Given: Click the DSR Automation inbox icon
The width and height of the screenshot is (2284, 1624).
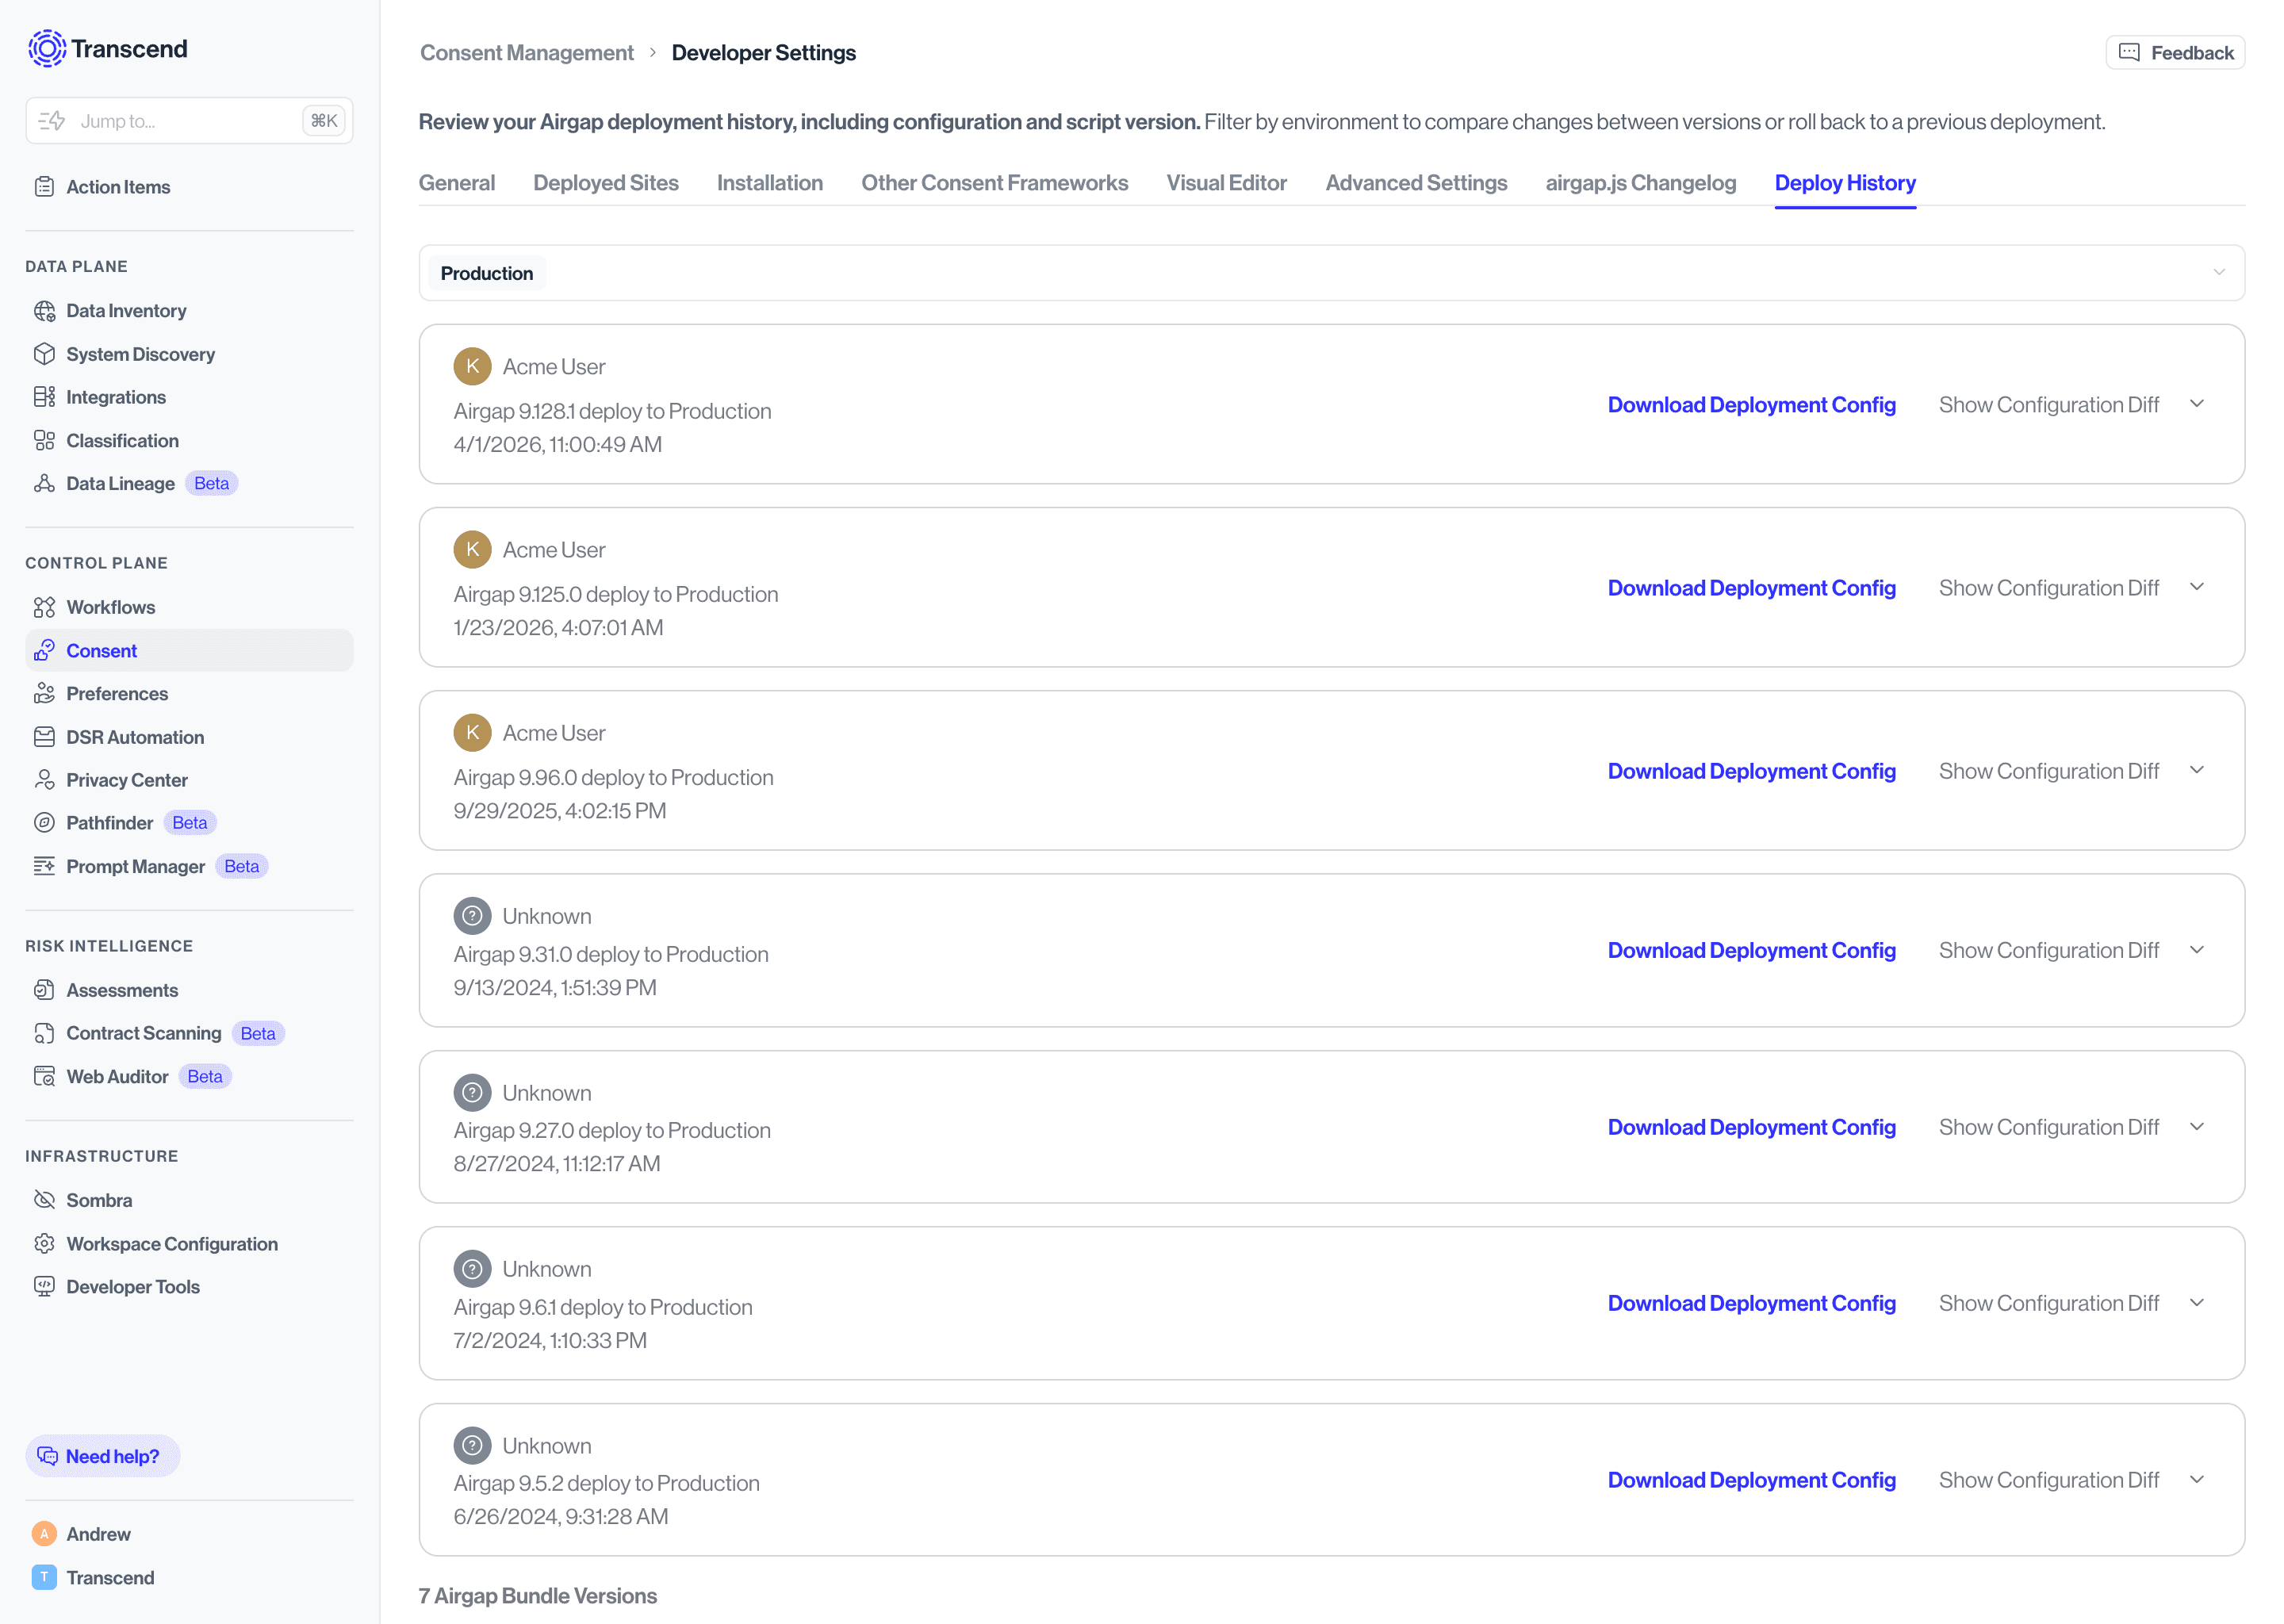Looking at the screenshot, I should [x=44, y=737].
